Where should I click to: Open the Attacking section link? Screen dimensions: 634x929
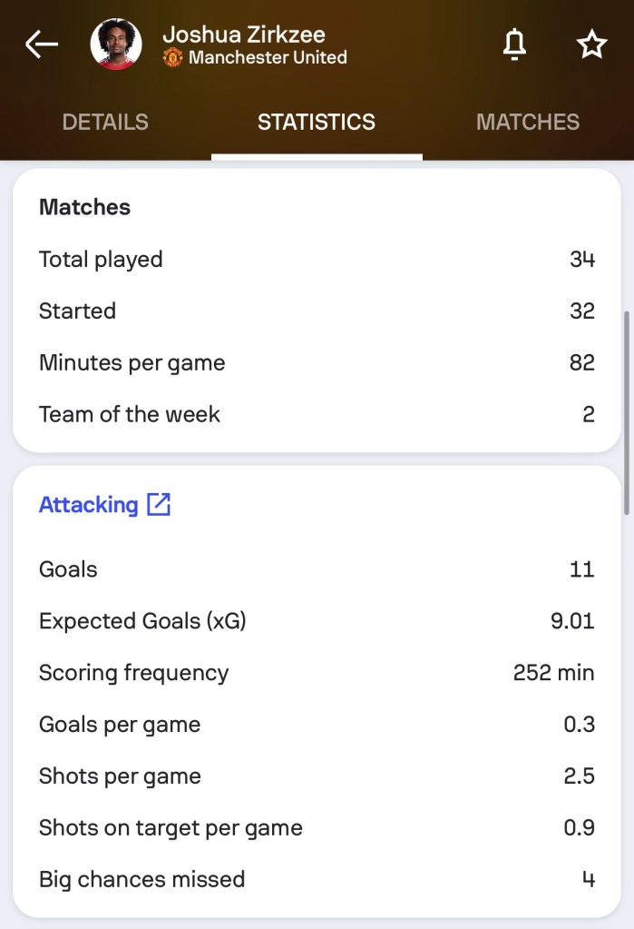pyautogui.click(x=89, y=505)
